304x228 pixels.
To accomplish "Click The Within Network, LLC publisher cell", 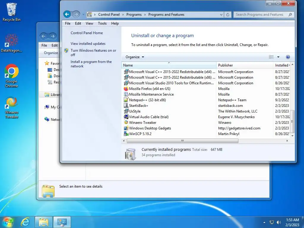I will click(x=238, y=111).
